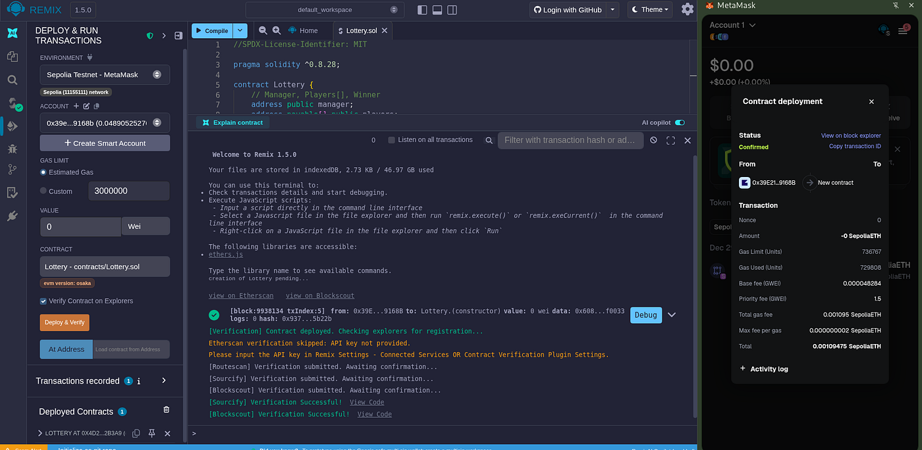
Task: Open Remix settings gear icon
Action: [688, 9]
